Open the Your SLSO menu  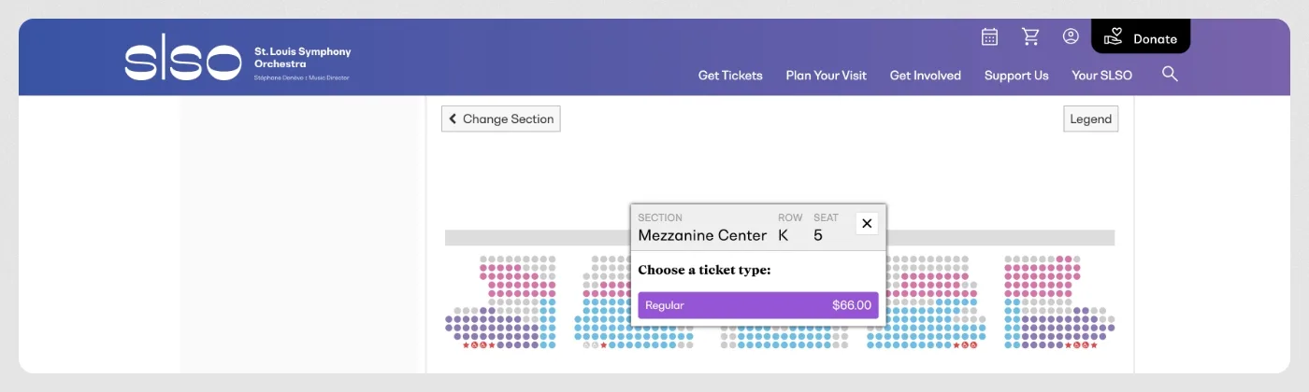point(1101,76)
